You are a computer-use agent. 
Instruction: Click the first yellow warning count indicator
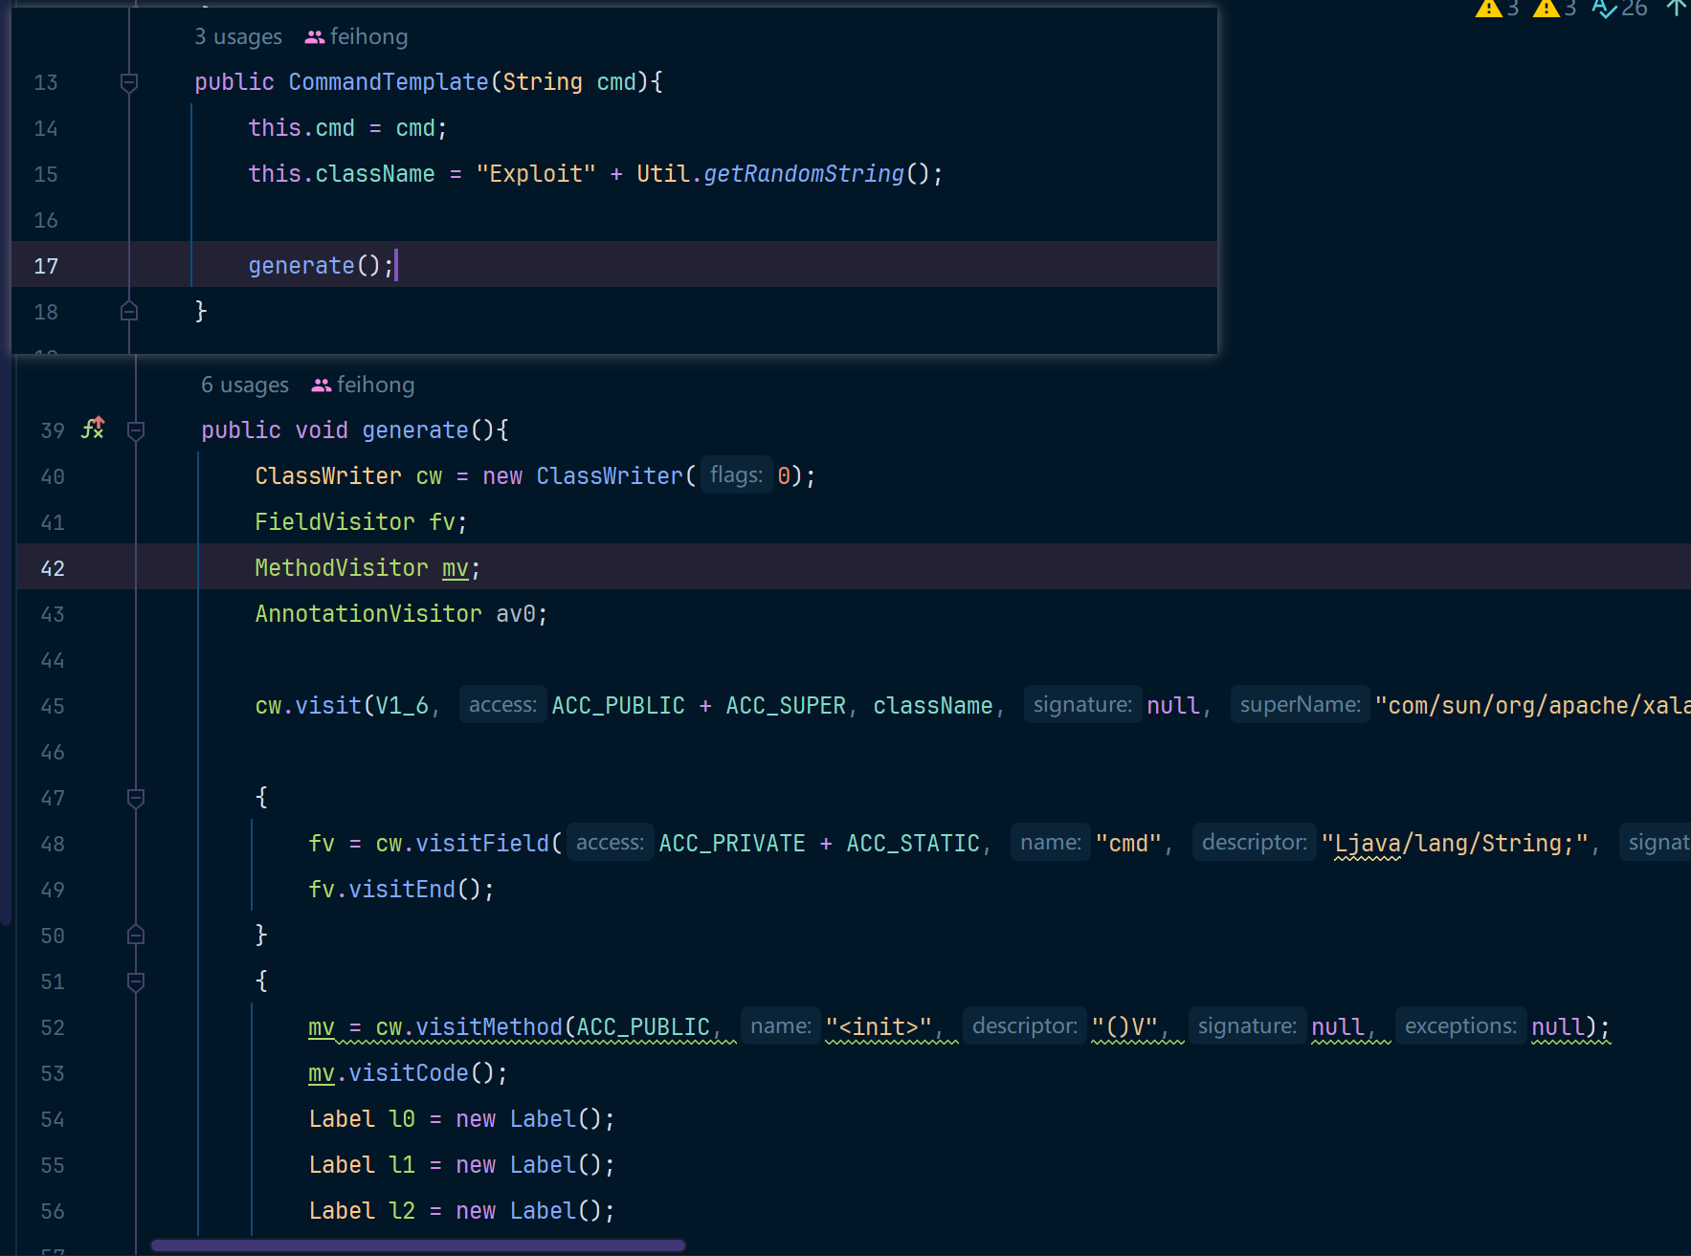pyautogui.click(x=1497, y=9)
